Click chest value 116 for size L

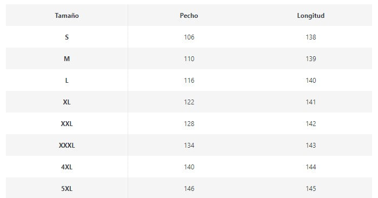tap(189, 80)
